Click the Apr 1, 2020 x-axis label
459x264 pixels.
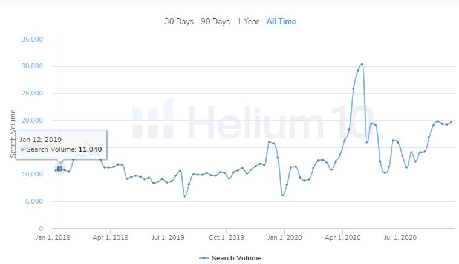343,239
